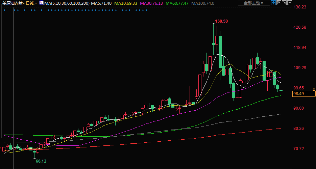
Task: Select the MA5:71.40 indicator label
Action: (101, 3)
